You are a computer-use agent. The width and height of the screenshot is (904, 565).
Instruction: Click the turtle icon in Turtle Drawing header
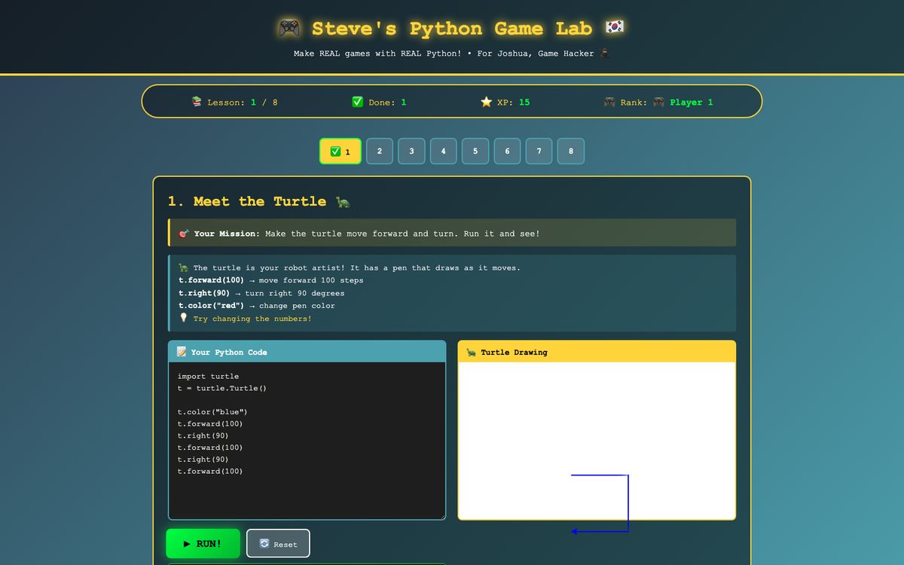pyautogui.click(x=471, y=352)
